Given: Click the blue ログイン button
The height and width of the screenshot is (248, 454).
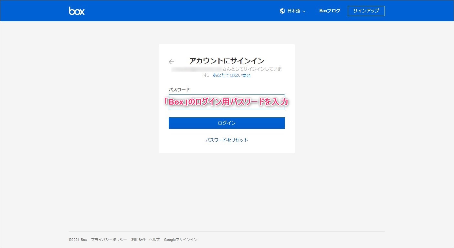Looking at the screenshot, I should (227, 123).
